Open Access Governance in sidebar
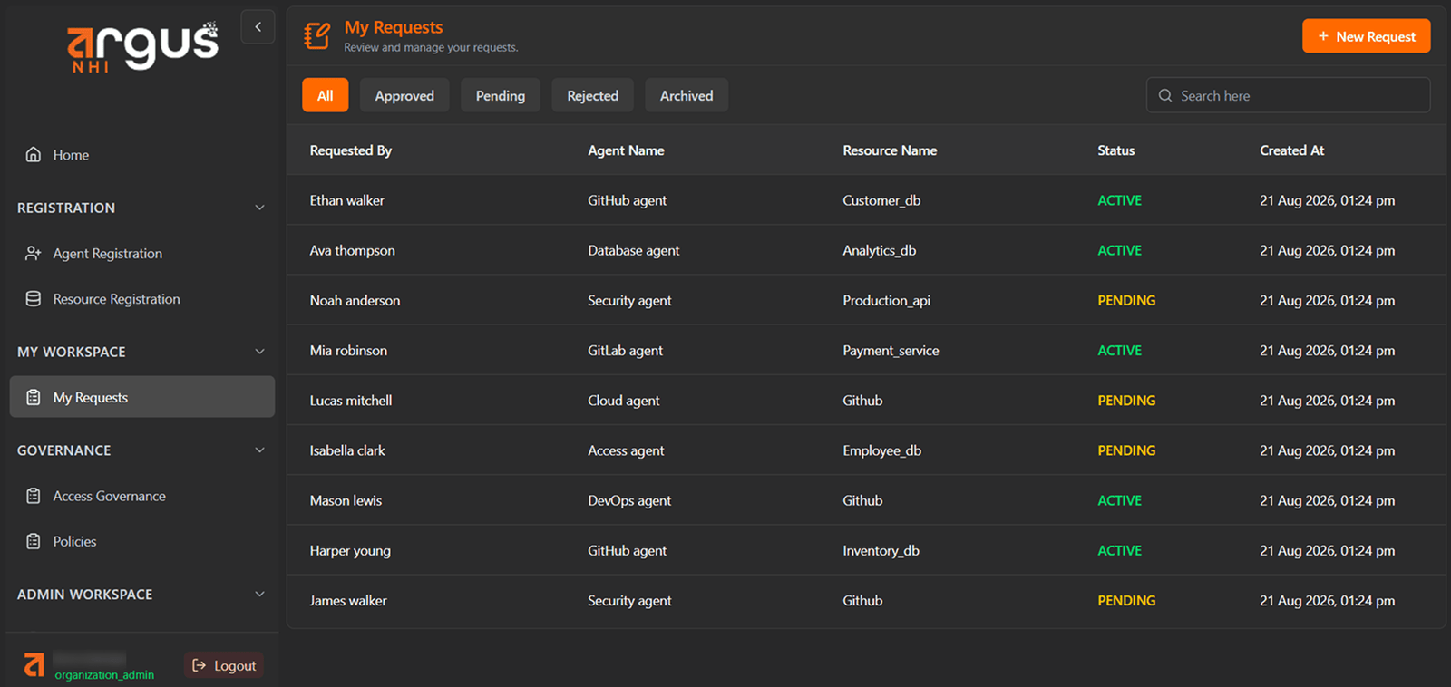Screen dimensions: 1451x687 pos(142,496)
